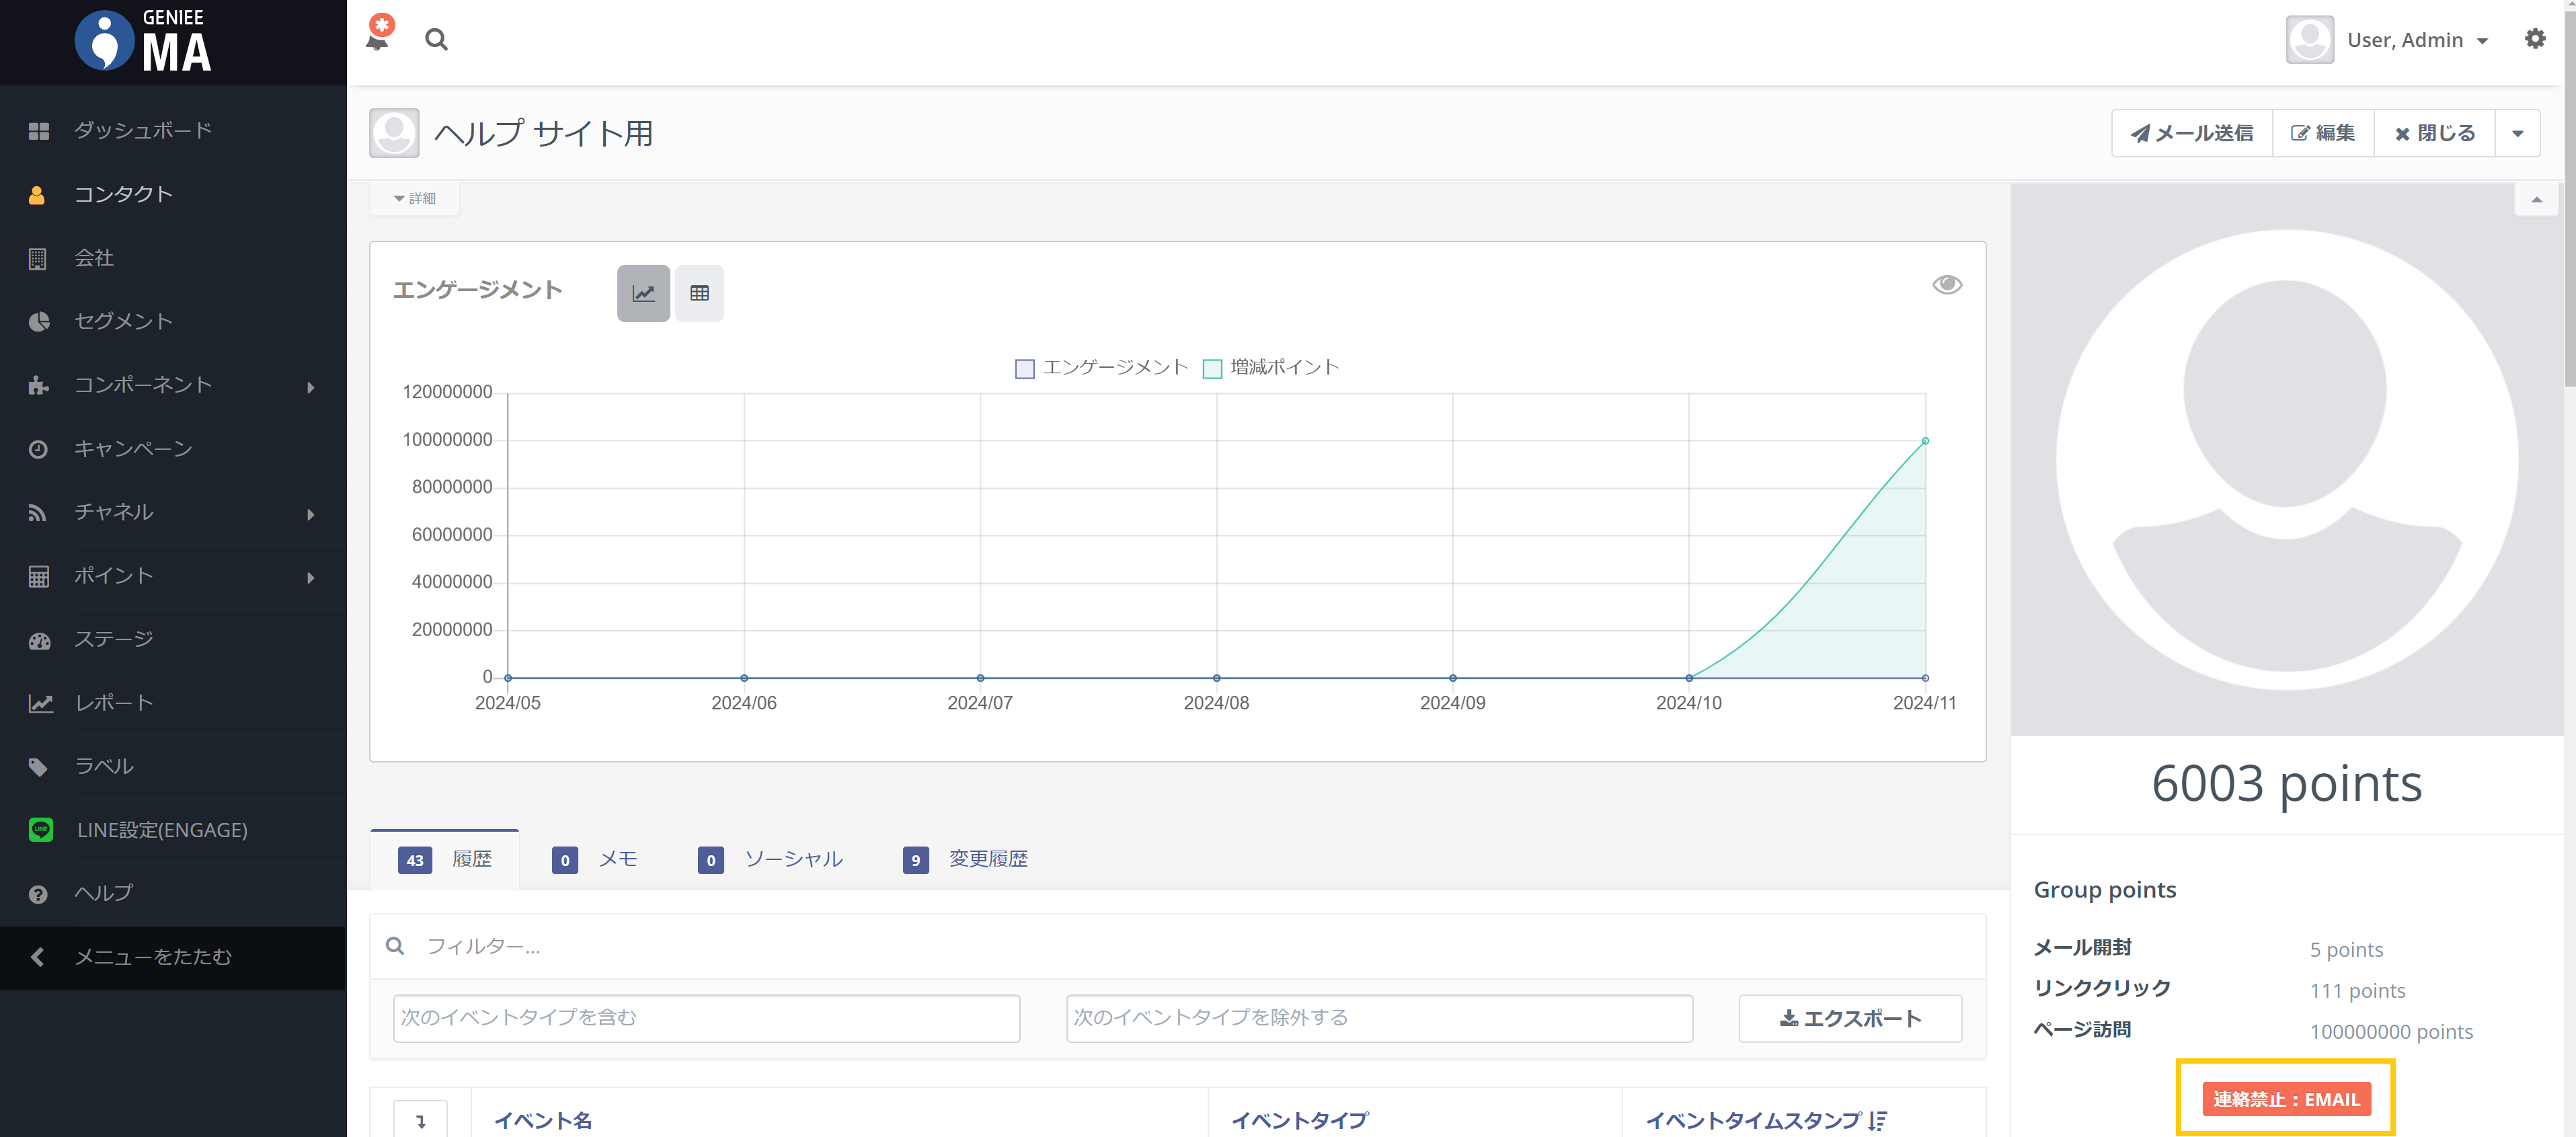This screenshot has height=1137, width=2576.
Task: Click the メール送信 button
Action: point(2191,133)
